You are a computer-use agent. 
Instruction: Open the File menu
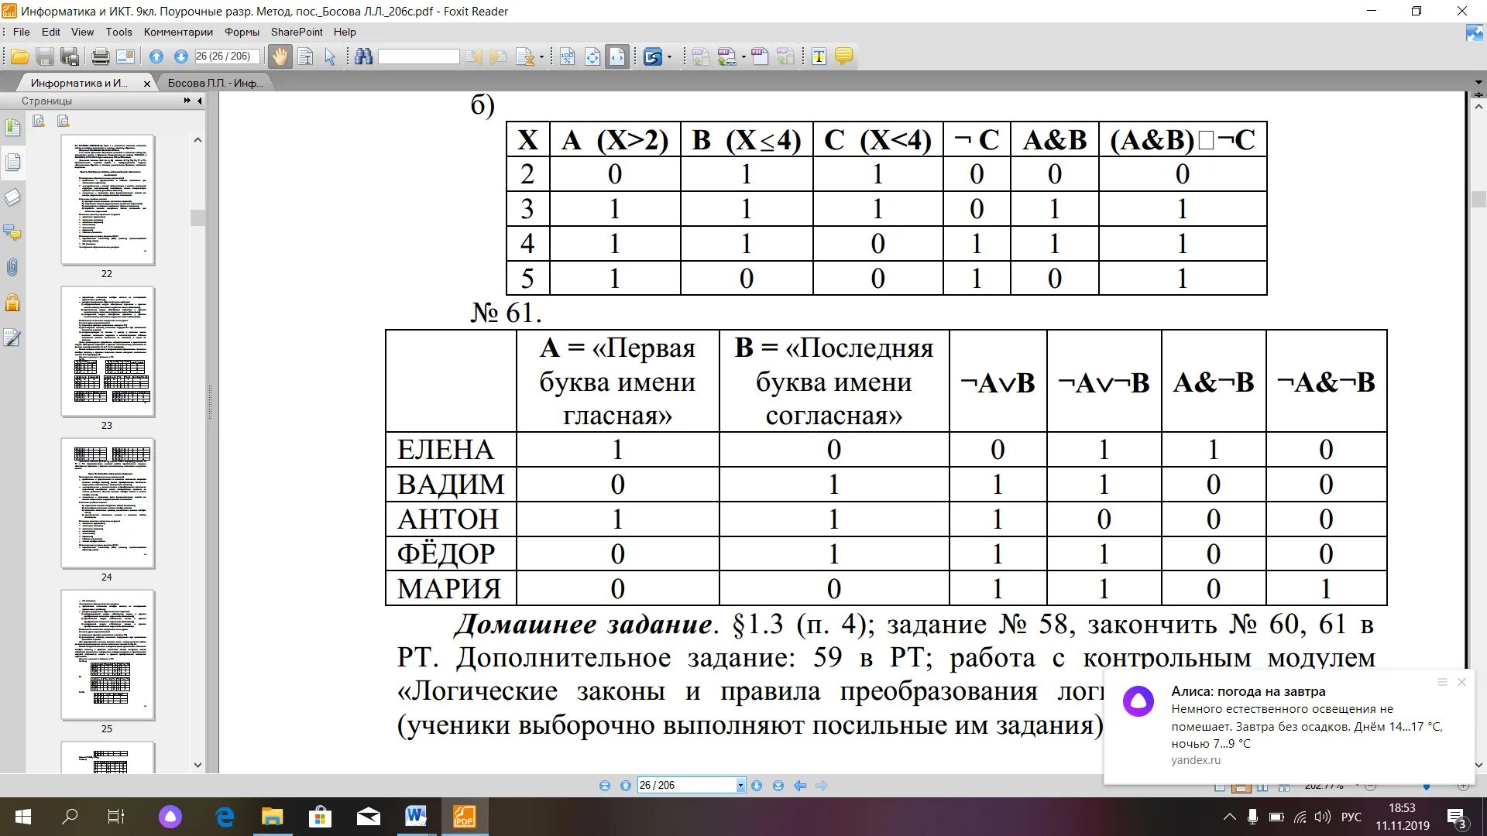point(22,32)
